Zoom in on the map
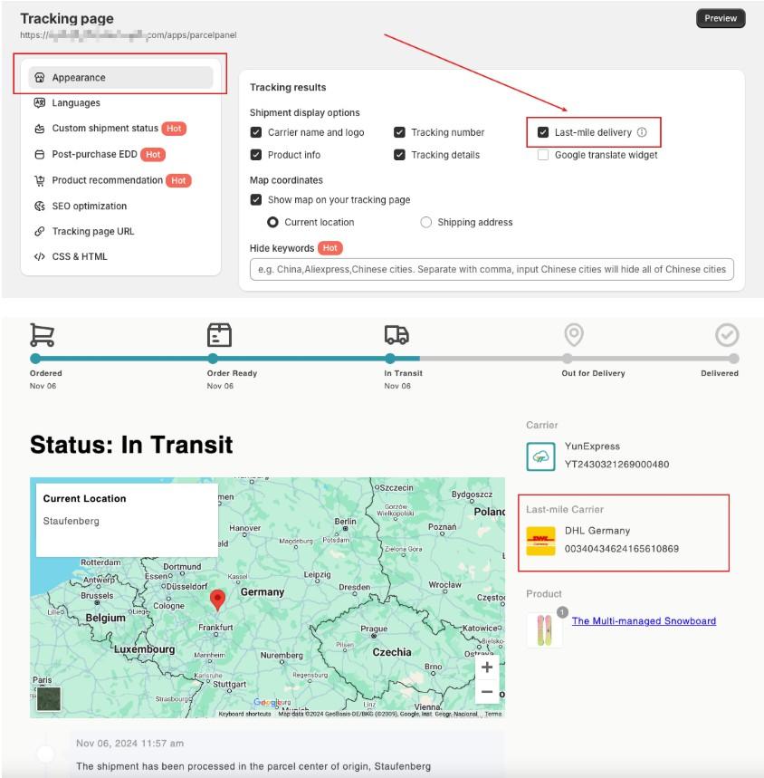This screenshot has width=764, height=778. (x=487, y=668)
